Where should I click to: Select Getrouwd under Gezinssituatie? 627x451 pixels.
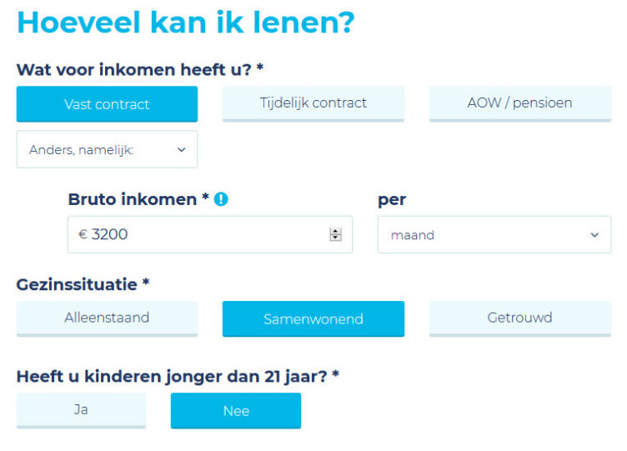pyautogui.click(x=519, y=318)
